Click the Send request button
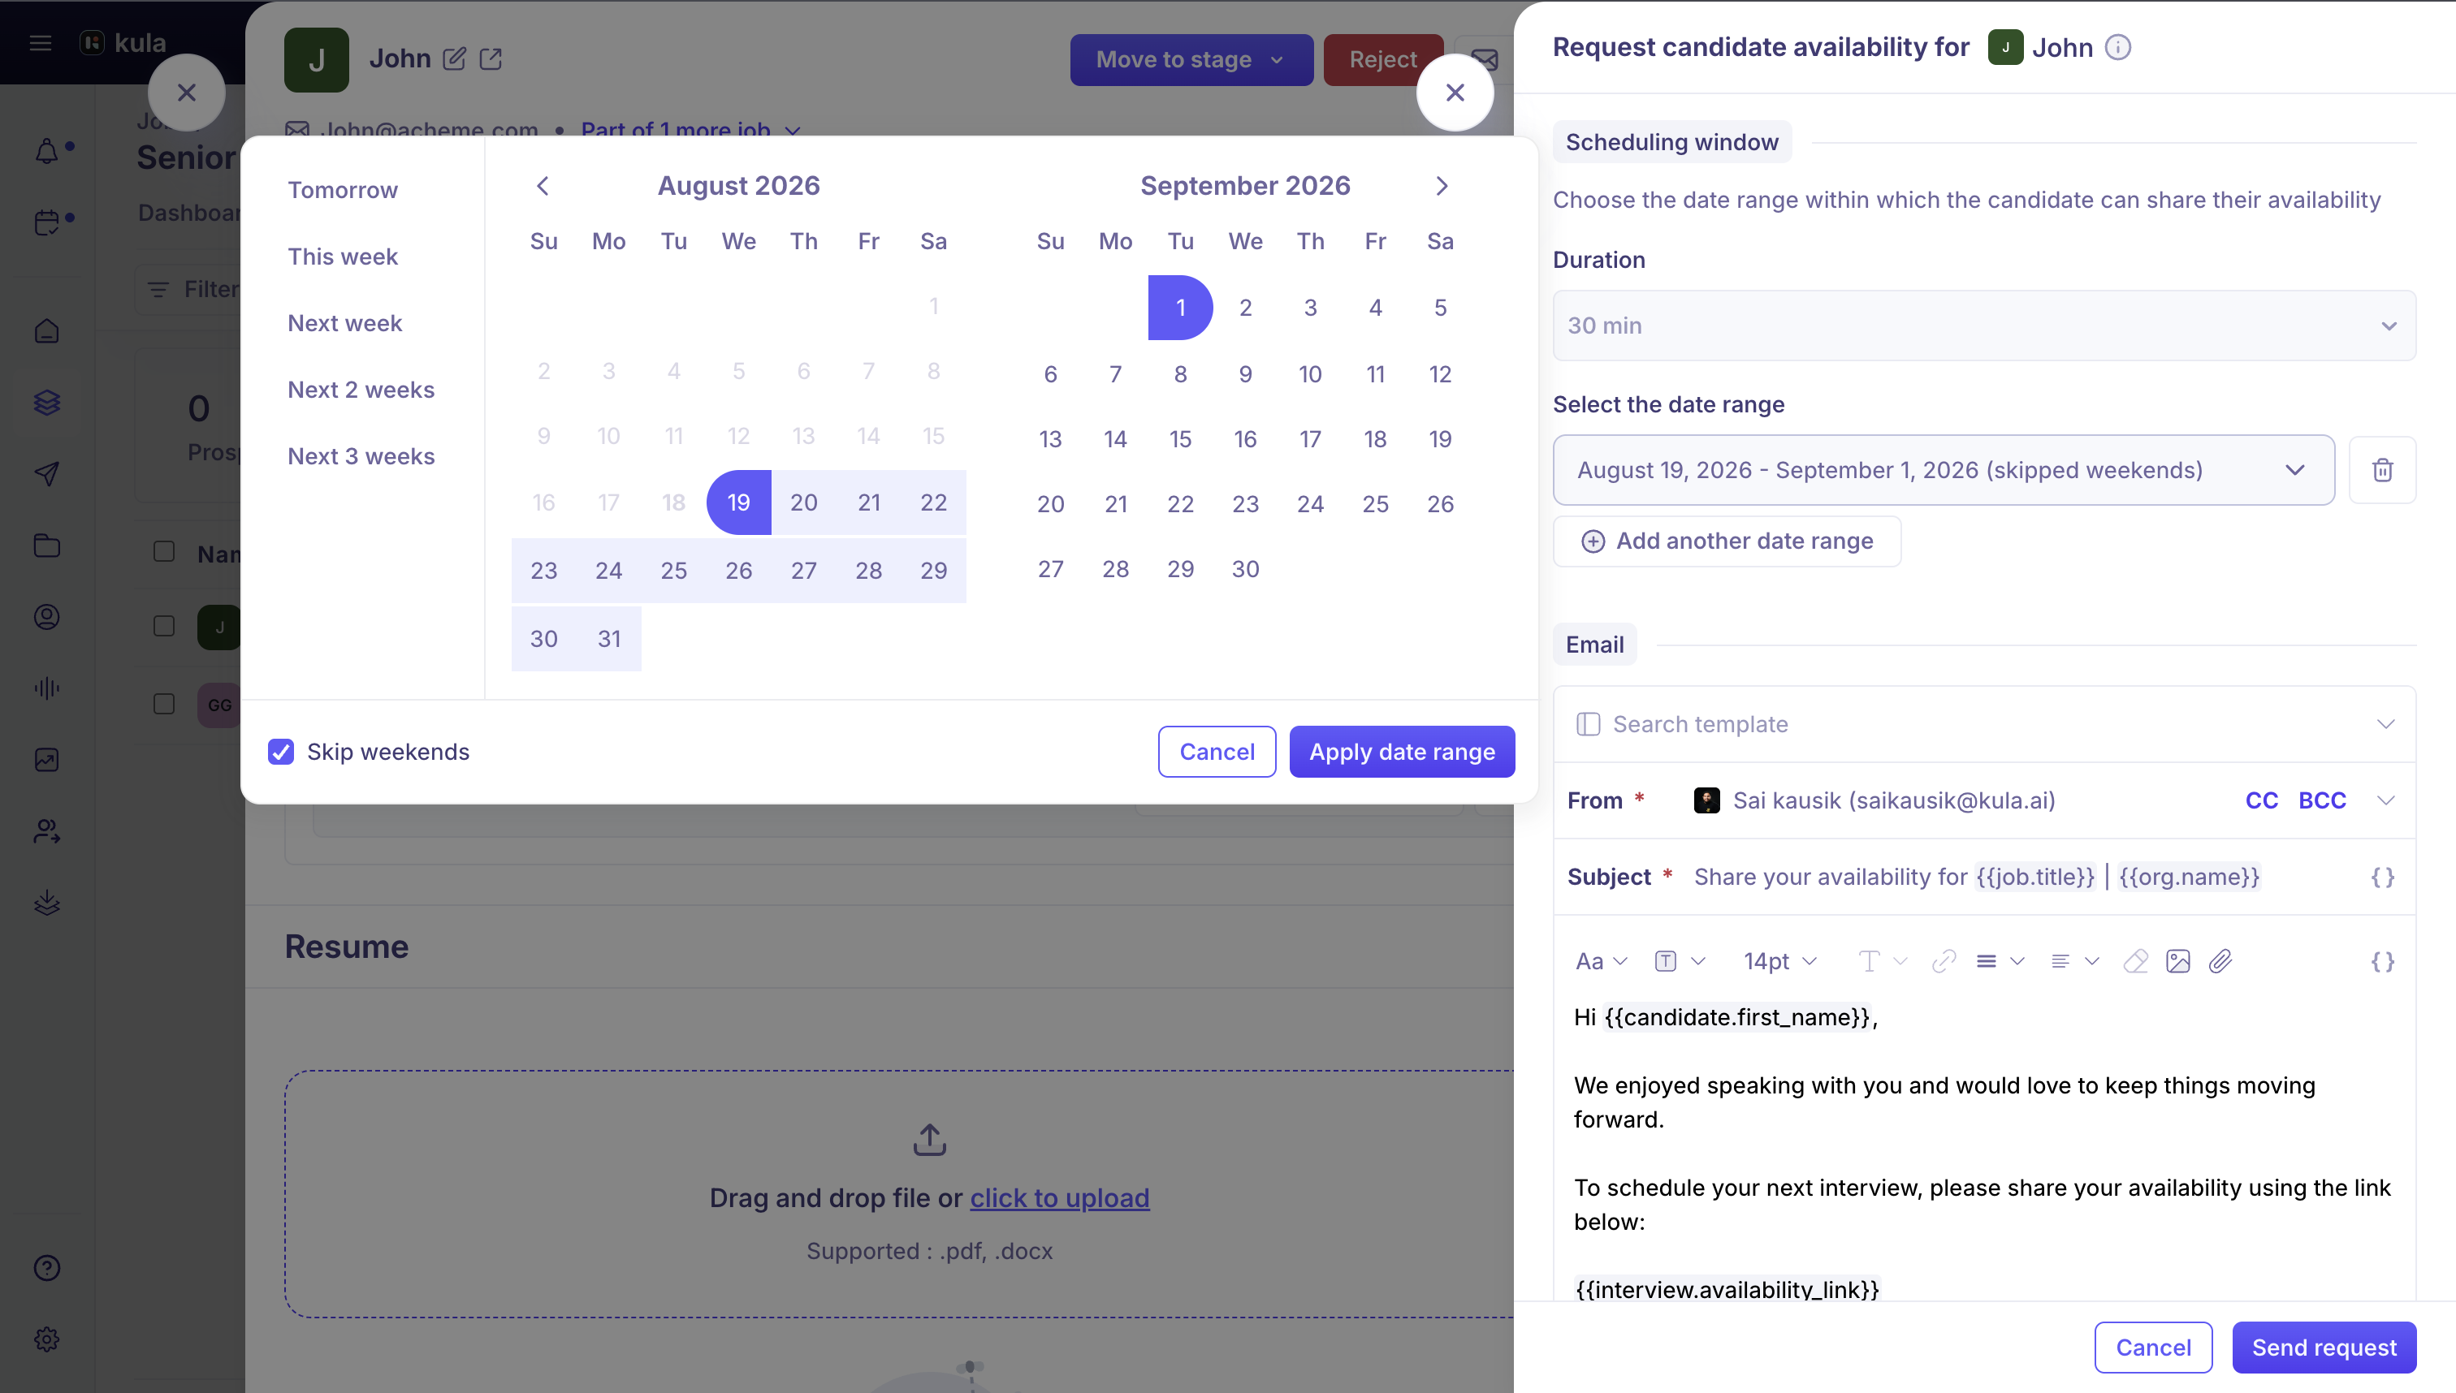The image size is (2456, 1393). 2324,1347
